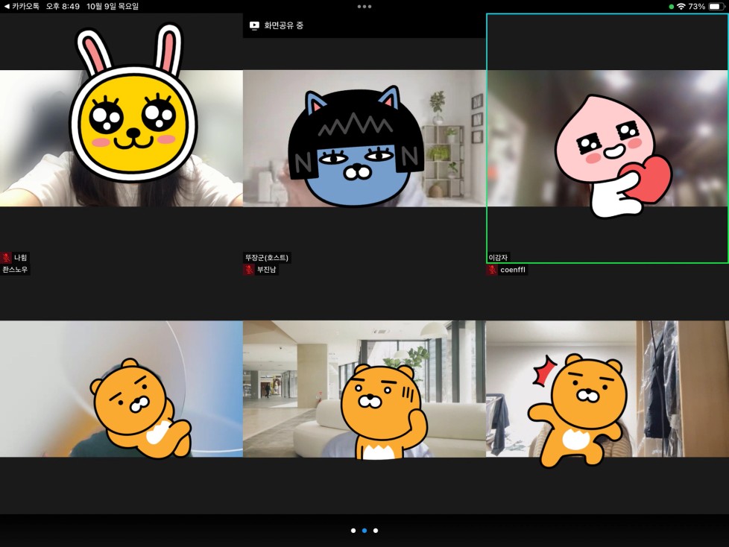Image resolution: width=729 pixels, height=547 pixels.
Task: Tap the Wi-Fi icon in status bar
Action: coord(680,6)
